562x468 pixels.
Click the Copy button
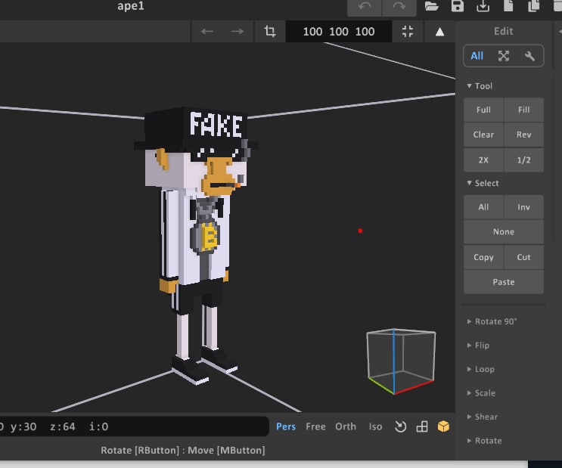pos(483,257)
